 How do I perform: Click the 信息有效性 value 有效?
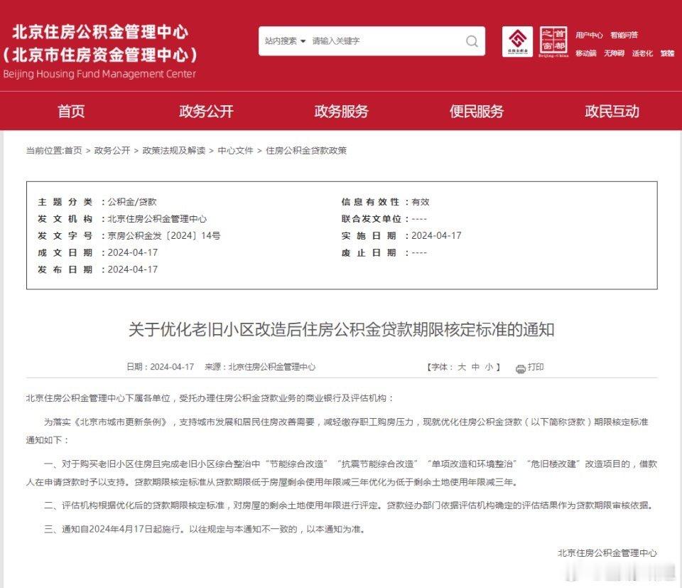[420, 202]
